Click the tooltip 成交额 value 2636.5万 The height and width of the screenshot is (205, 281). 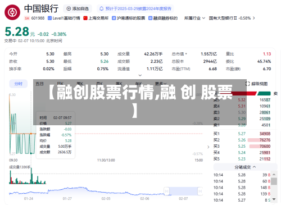[x=65, y=152]
